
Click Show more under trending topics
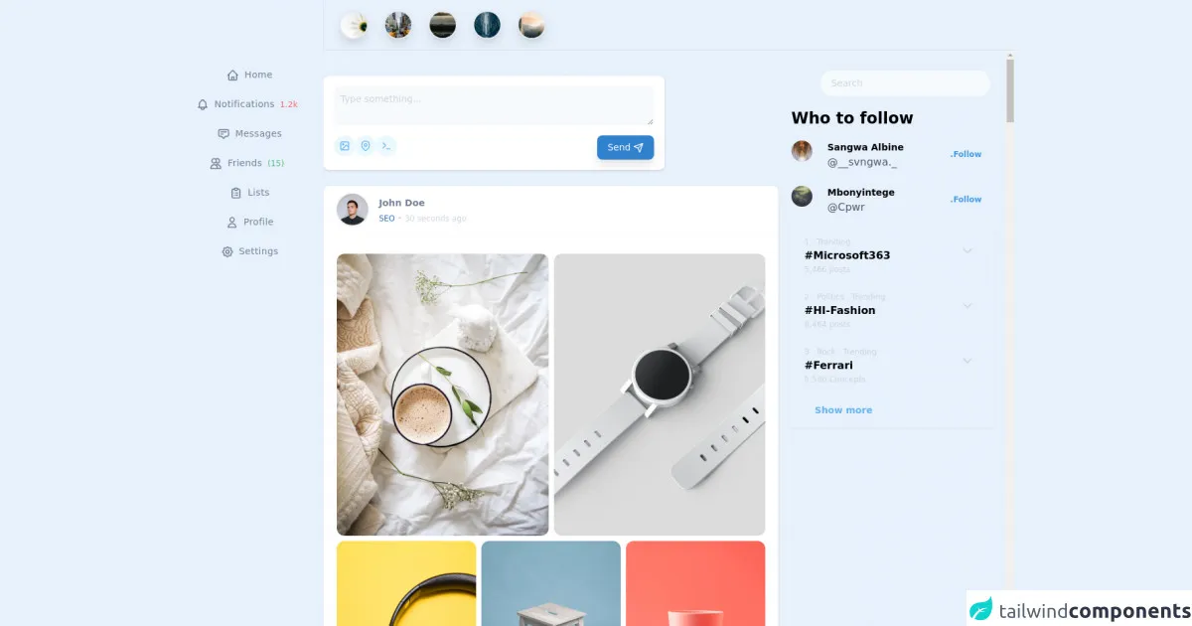point(843,409)
